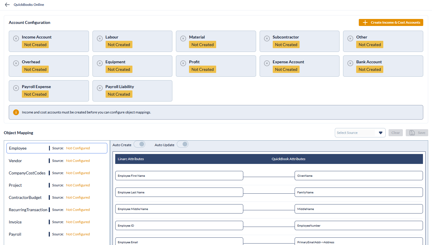Select the RecurringTransaction object mapping tab
Viewport: 432px width, 245px height.
(x=57, y=210)
